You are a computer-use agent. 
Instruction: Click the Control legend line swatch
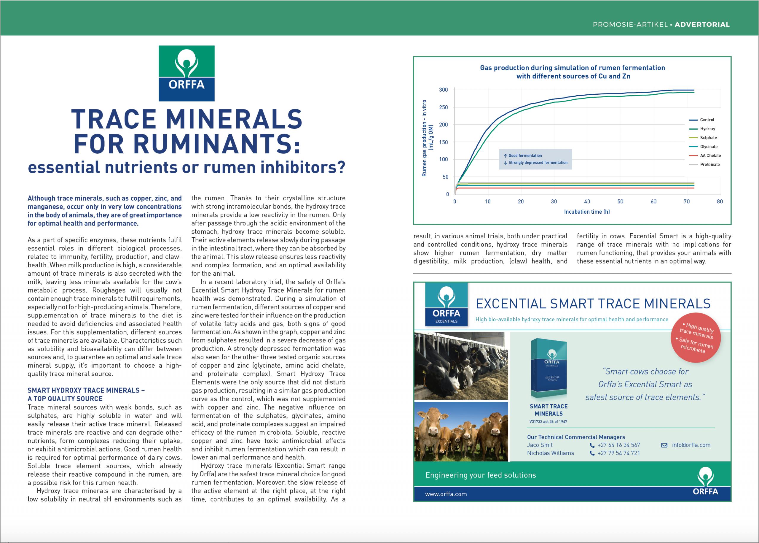point(693,120)
